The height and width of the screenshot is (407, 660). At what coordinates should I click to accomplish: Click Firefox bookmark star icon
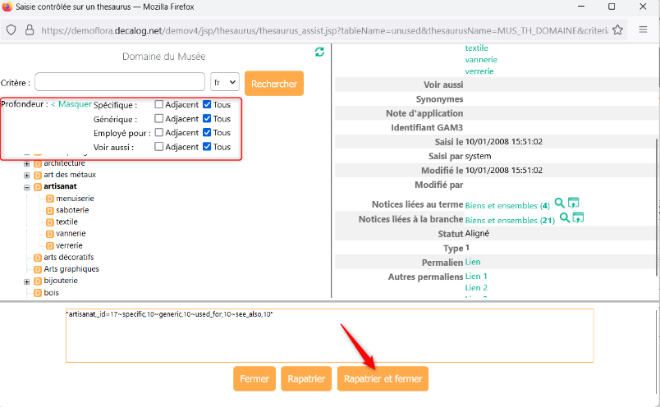point(618,30)
